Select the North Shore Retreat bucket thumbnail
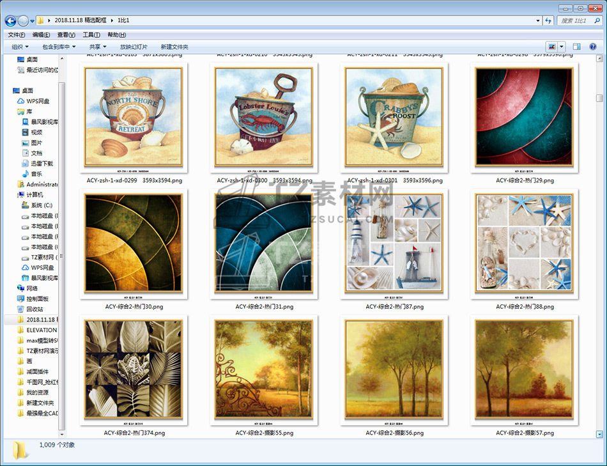The height and width of the screenshot is (466, 607). pos(134,116)
